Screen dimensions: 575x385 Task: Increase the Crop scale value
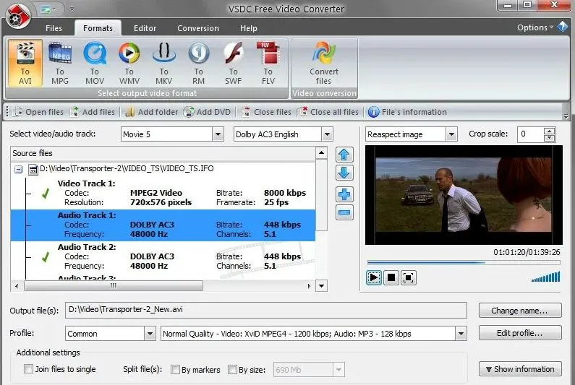(549, 131)
